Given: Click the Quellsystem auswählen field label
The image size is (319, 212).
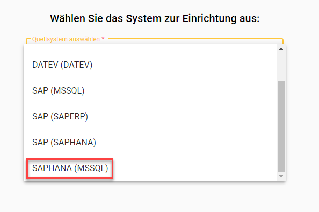Looking at the screenshot, I should coord(66,39).
